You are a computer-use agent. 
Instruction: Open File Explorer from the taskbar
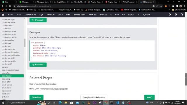tap(66, 103)
